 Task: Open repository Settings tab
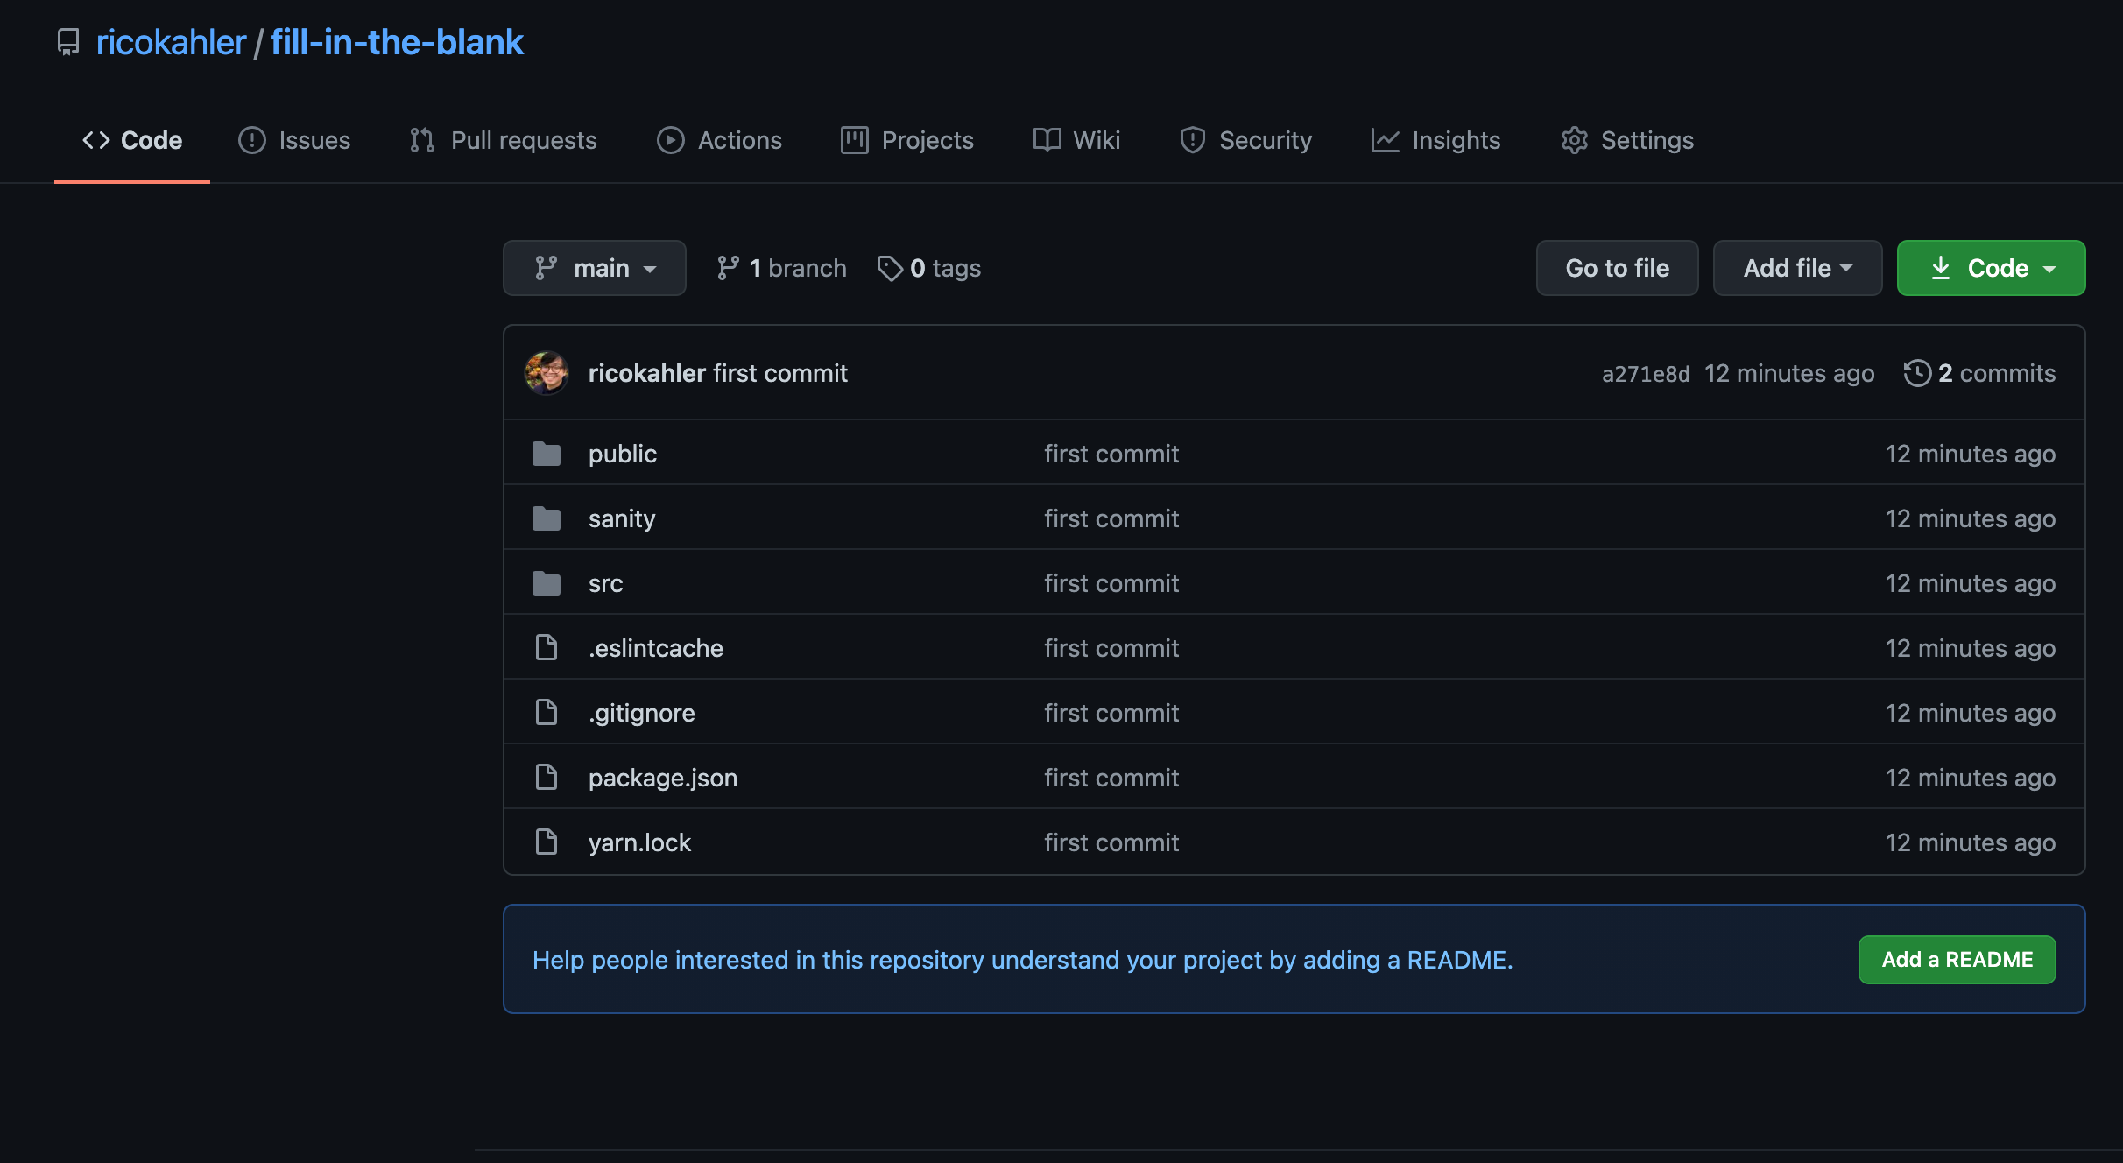point(1627,140)
